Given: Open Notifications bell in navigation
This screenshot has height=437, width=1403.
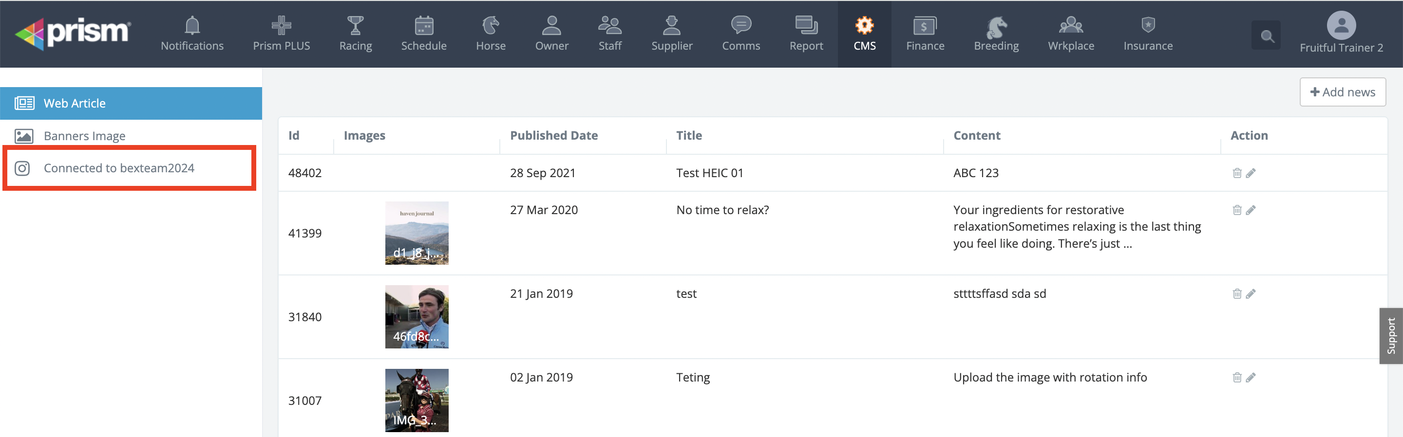Looking at the screenshot, I should click(x=192, y=34).
